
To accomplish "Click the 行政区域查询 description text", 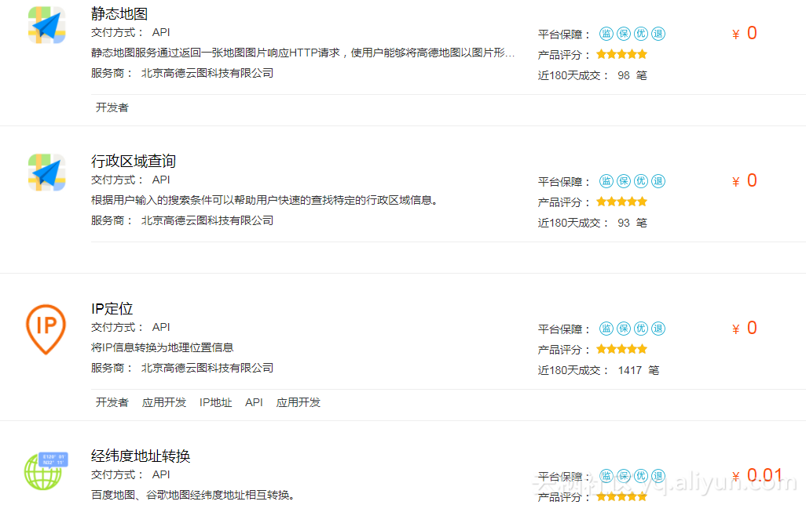I will 264,200.
